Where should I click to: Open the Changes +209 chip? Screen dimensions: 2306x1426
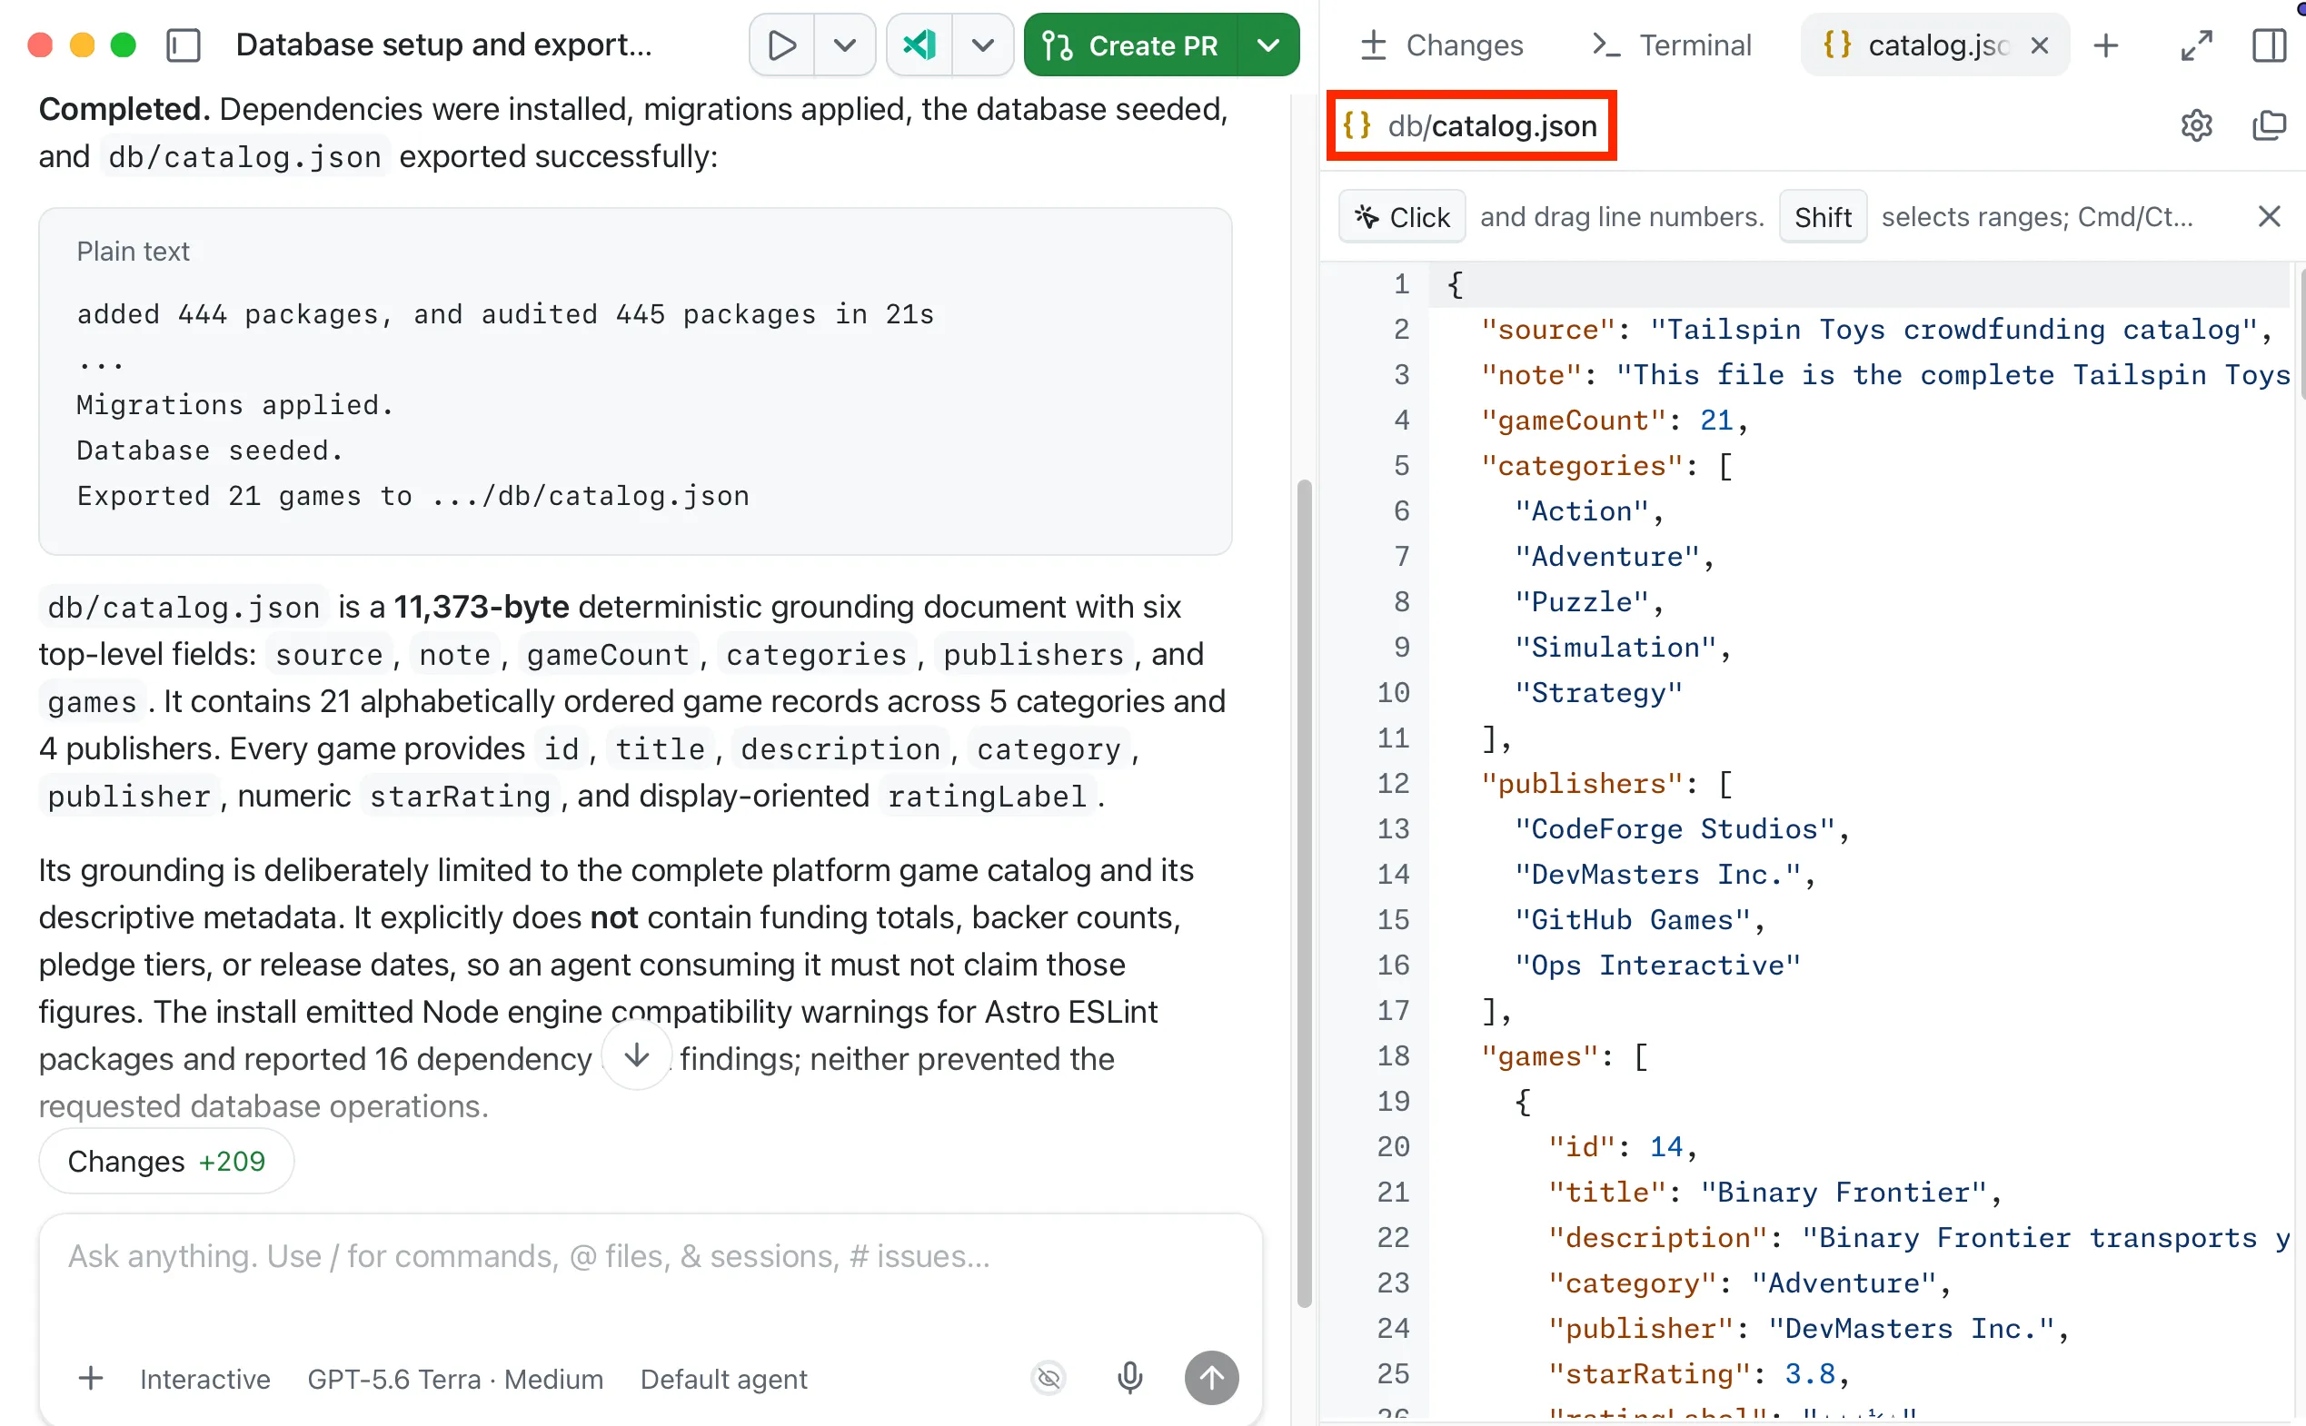coord(166,1161)
